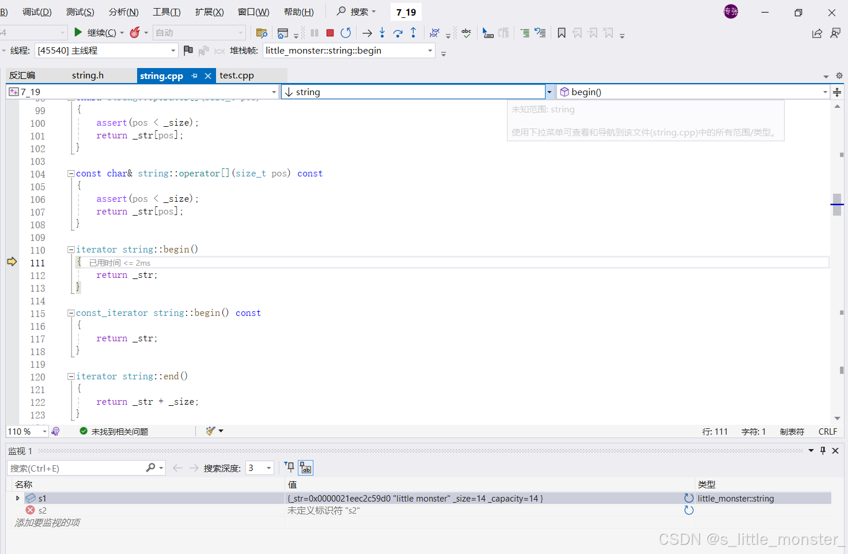This screenshot has width=848, height=554.
Task: Refresh the s2 watch value
Action: click(x=688, y=510)
